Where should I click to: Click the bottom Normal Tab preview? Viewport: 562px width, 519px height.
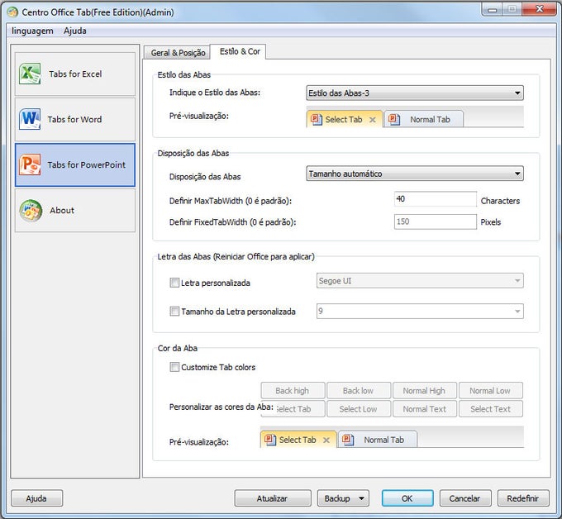(x=378, y=440)
